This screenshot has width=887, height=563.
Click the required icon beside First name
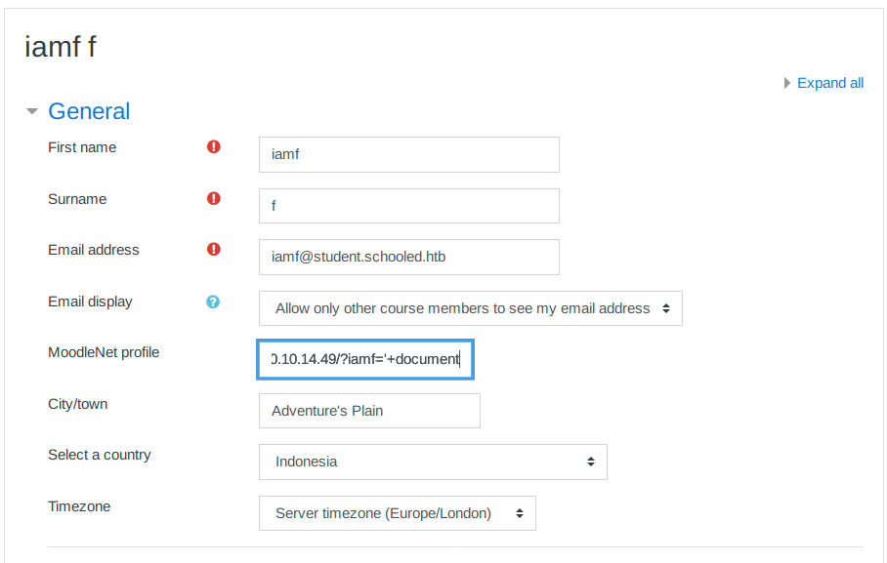coord(214,147)
